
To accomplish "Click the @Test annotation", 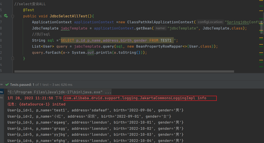I will [29, 10].
